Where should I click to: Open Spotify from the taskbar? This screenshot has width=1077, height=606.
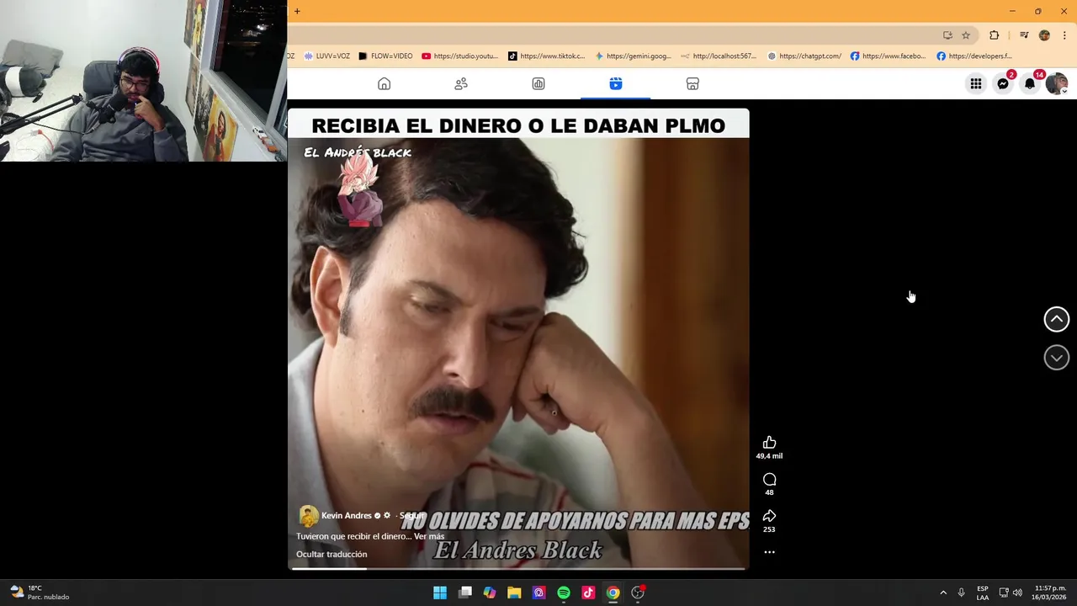(x=564, y=593)
